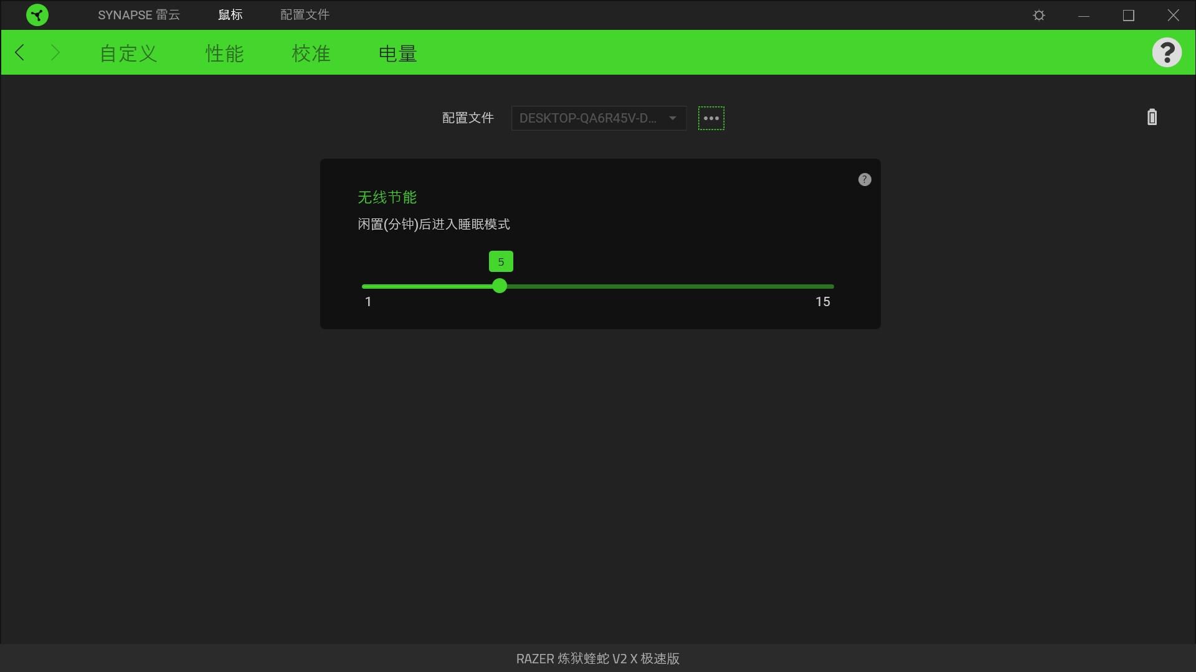Viewport: 1196px width, 672px height.
Task: Open the settings gear icon
Action: (x=1039, y=15)
